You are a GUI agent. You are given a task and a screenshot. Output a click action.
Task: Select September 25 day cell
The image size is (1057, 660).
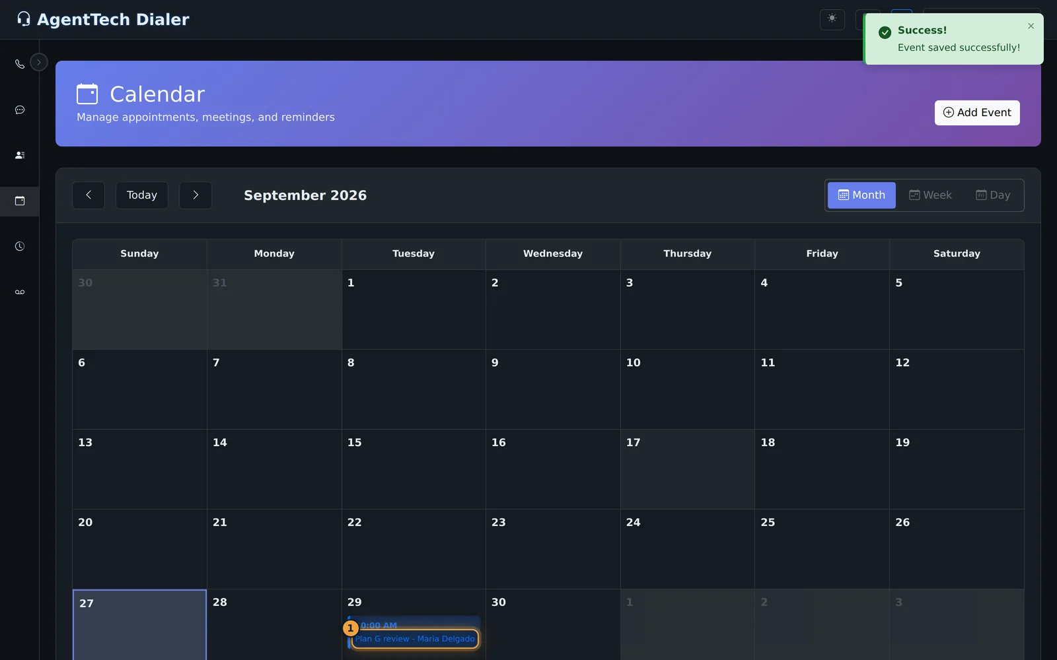pyautogui.click(x=822, y=549)
